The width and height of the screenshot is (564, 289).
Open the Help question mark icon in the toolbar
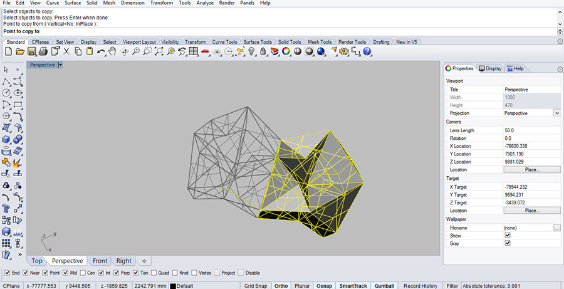pos(367,51)
